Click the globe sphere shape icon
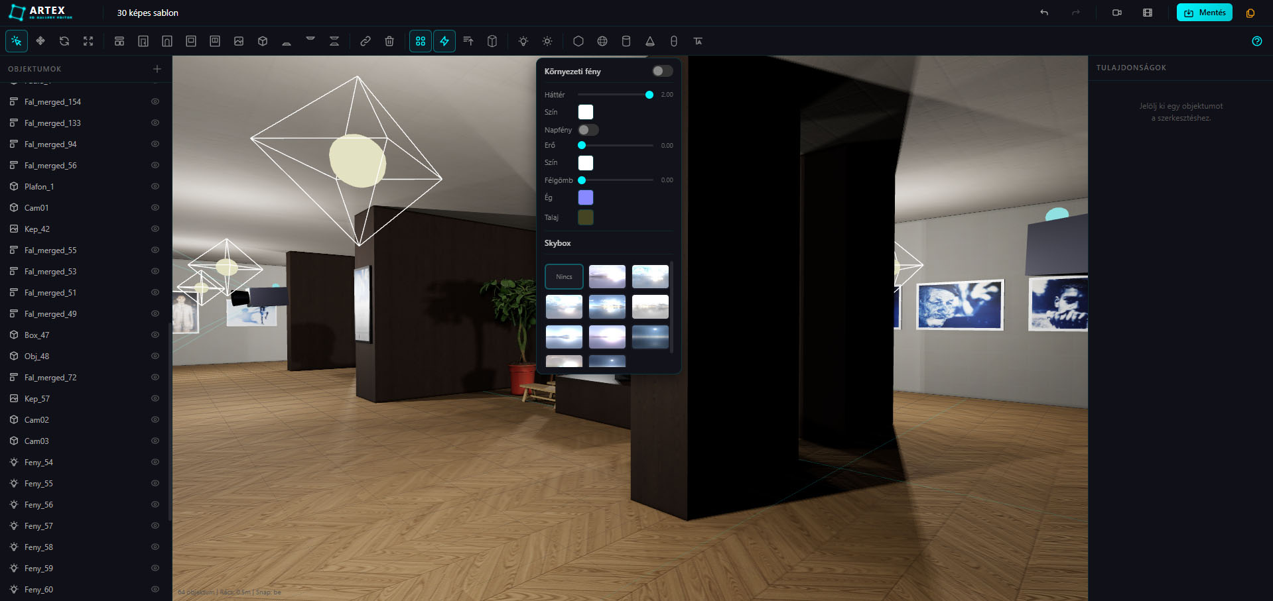This screenshot has height=601, width=1273. coord(602,41)
